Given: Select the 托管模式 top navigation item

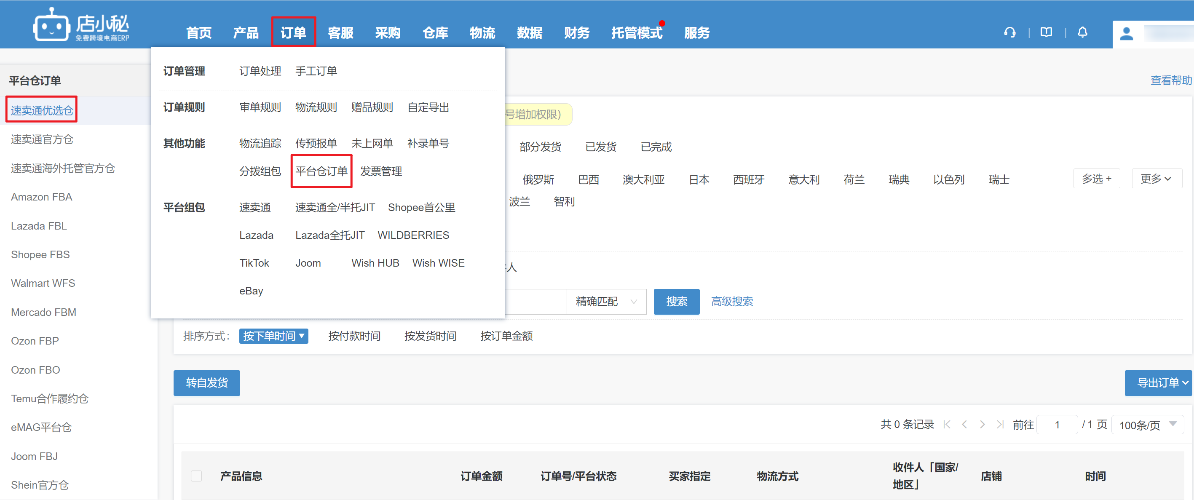Looking at the screenshot, I should click(637, 33).
